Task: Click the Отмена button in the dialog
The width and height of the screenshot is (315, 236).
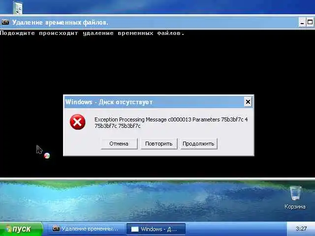Action: 119,144
